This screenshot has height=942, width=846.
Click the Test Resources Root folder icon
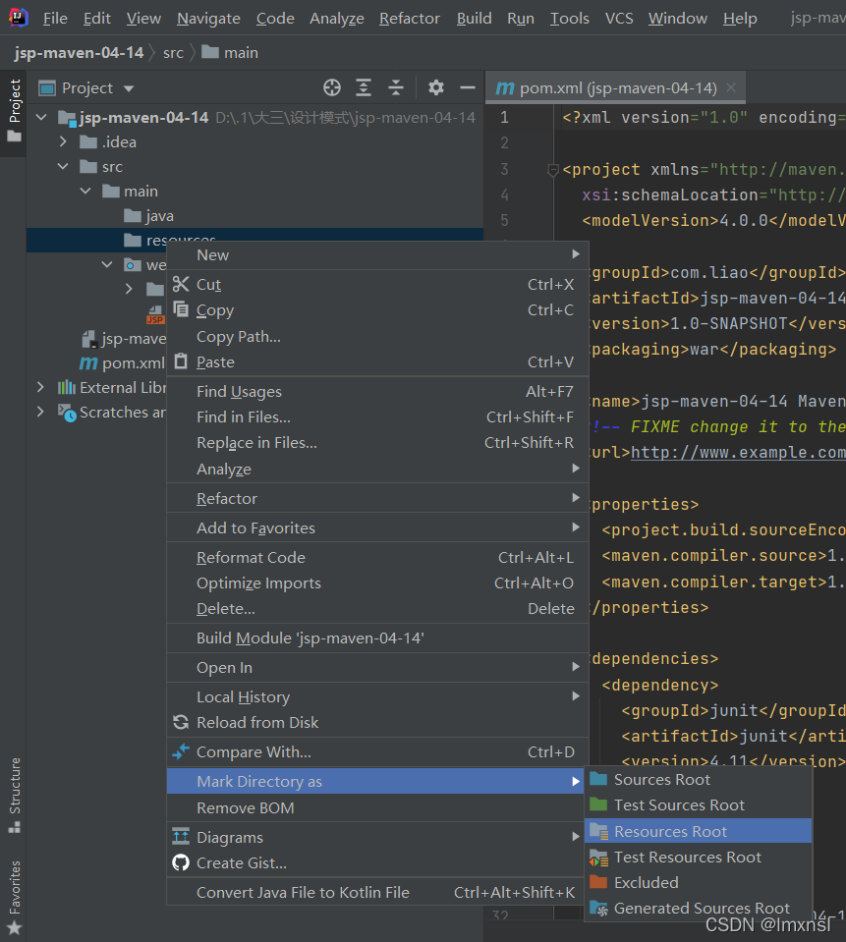coord(598,858)
